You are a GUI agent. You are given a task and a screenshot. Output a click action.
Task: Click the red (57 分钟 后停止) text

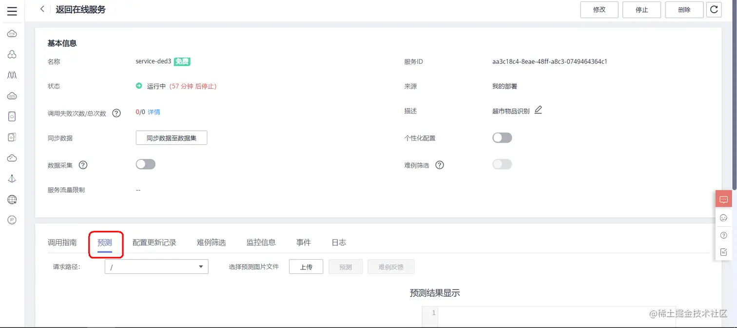tap(193, 86)
